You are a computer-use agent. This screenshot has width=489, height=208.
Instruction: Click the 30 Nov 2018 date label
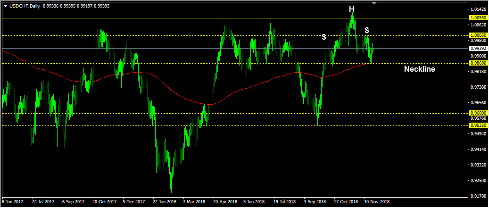coord(376,202)
